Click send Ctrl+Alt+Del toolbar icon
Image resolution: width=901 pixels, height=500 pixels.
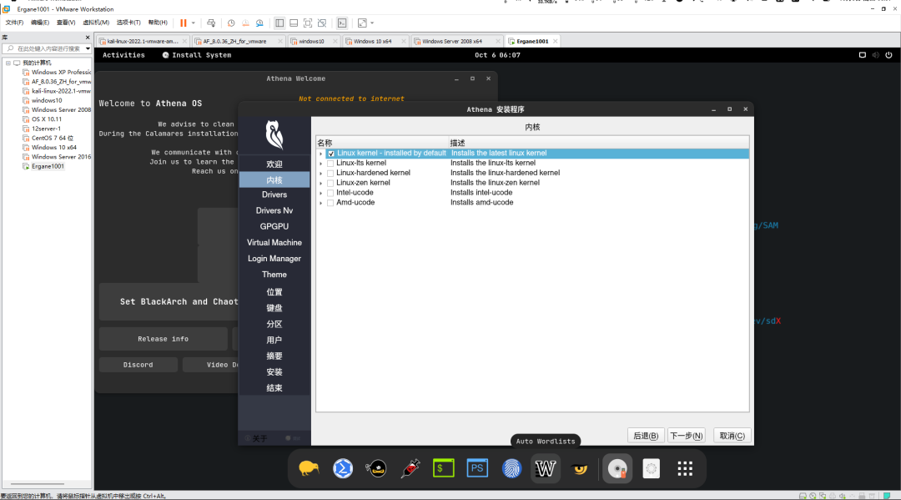click(211, 23)
